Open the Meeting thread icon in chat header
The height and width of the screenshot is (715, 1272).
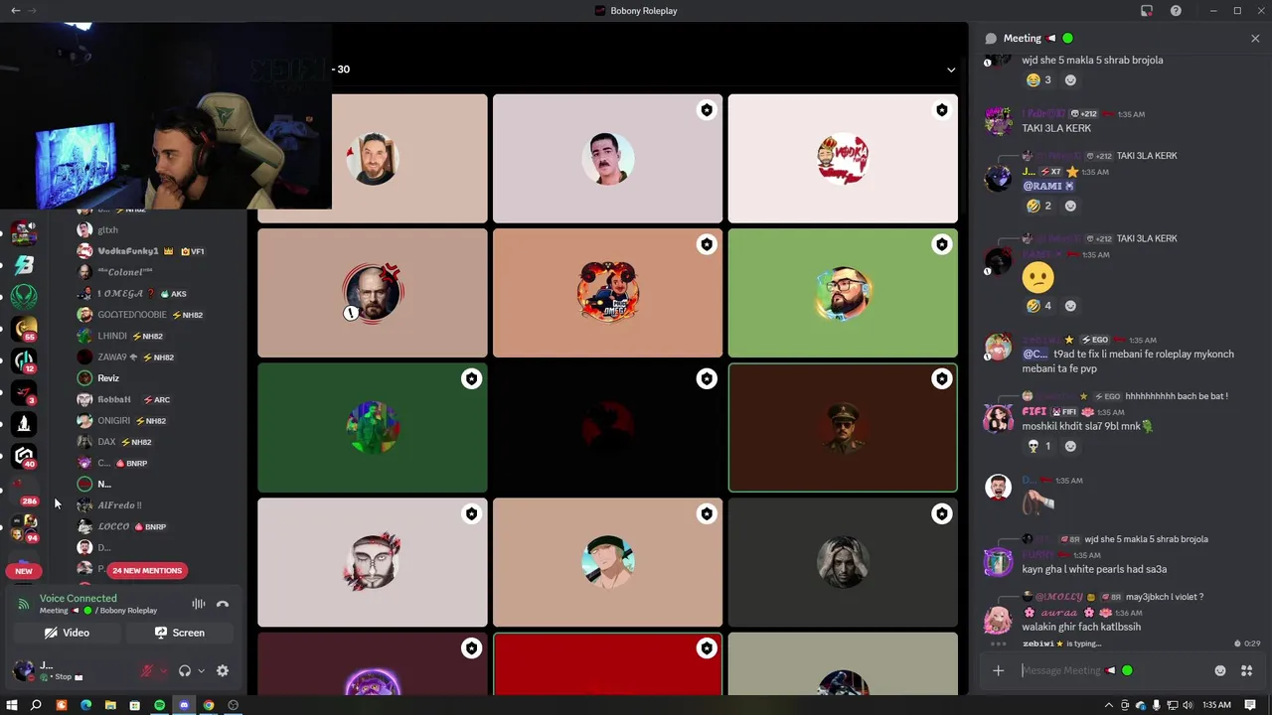[x=991, y=39]
